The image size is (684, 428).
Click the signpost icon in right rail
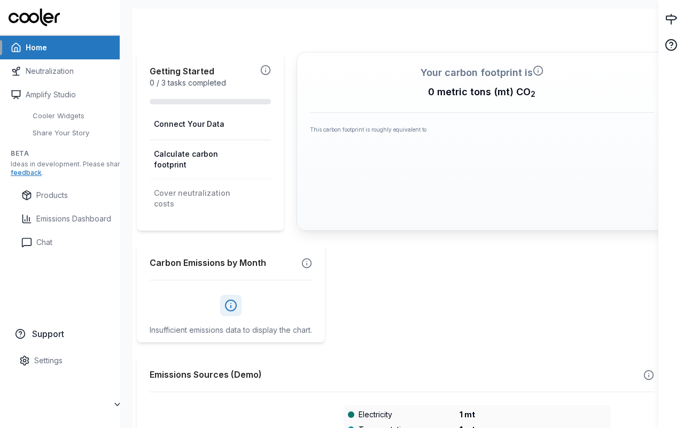pos(671,19)
